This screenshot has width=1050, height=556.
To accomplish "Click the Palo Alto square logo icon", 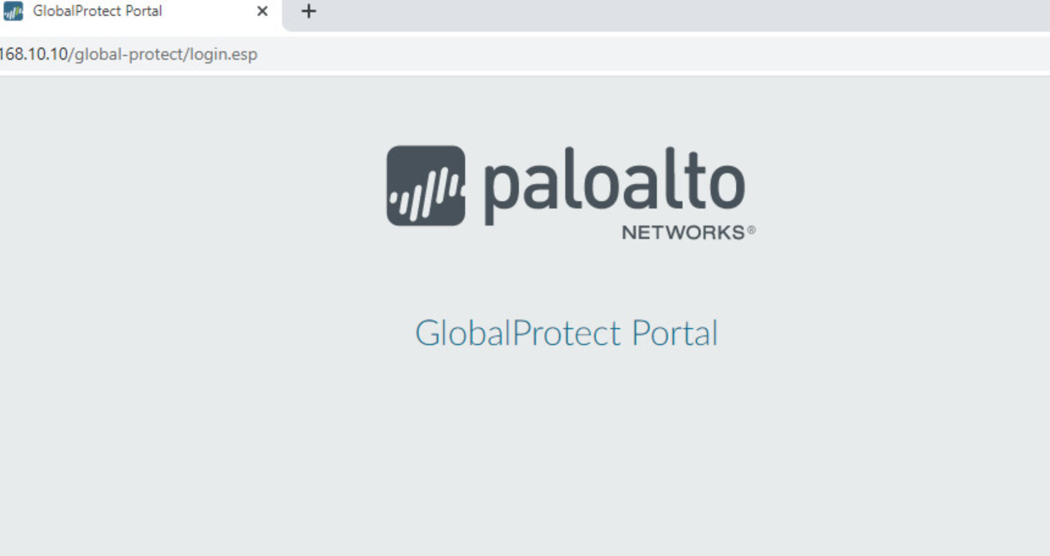I will 426,185.
